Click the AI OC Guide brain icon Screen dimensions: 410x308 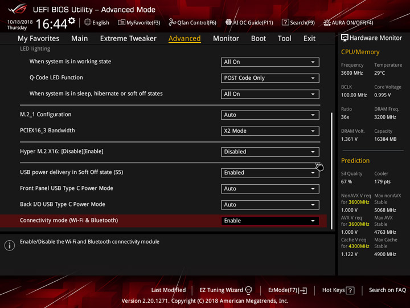click(228, 22)
